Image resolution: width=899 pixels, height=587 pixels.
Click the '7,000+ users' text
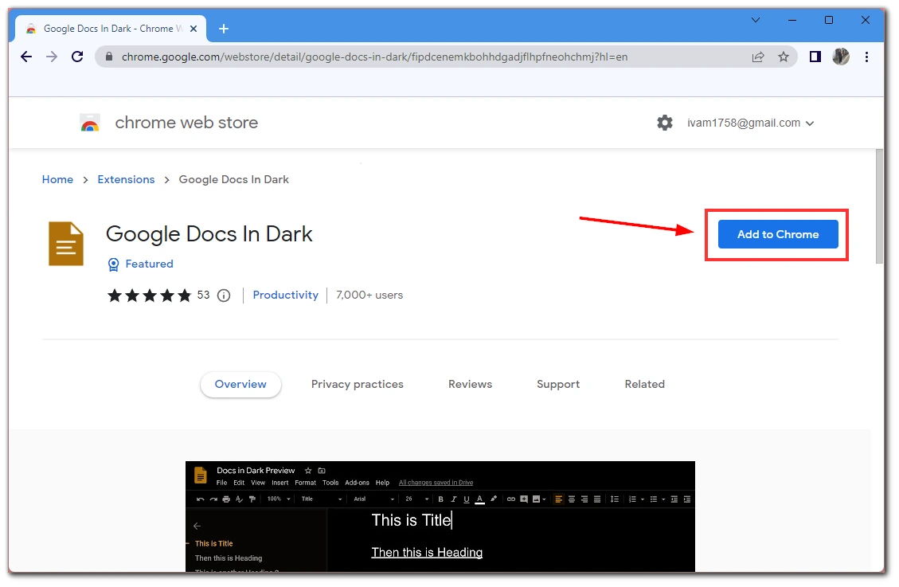(369, 295)
